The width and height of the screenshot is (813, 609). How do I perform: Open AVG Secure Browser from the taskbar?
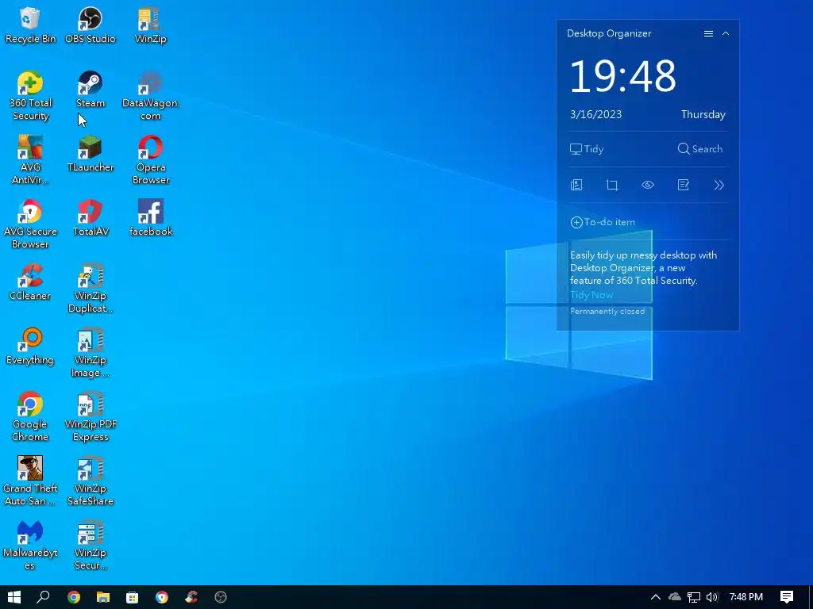click(x=162, y=597)
